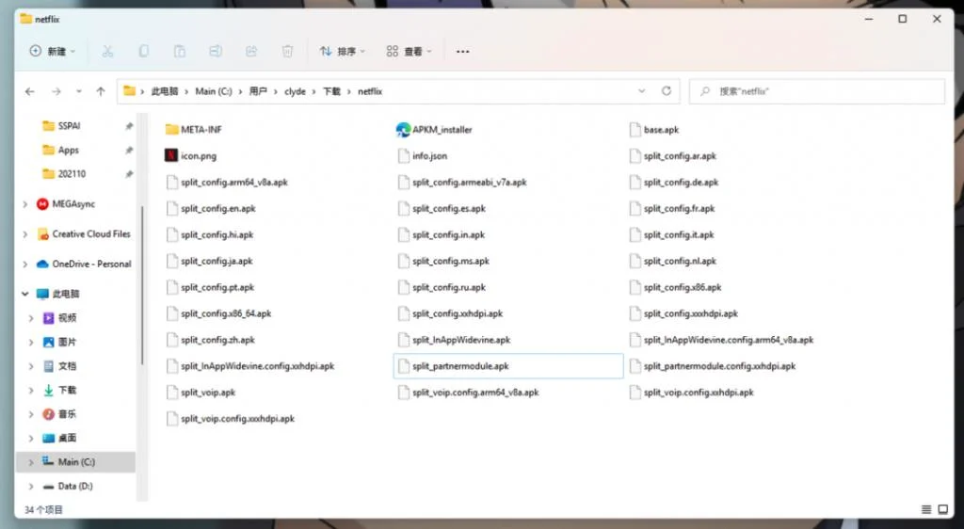Image resolution: width=964 pixels, height=529 pixels.
Task: Collapse the 此电脑 (This PC) node
Action: coord(25,295)
